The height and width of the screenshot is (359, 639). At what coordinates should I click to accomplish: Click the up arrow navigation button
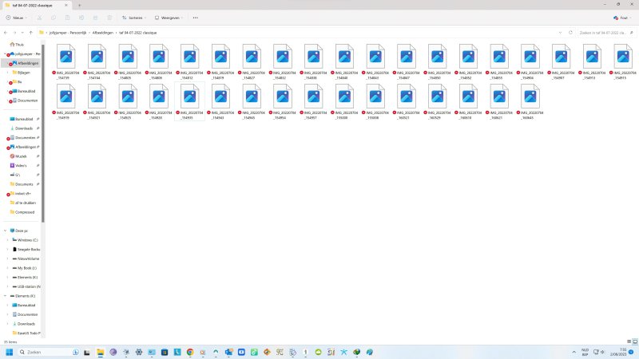[30, 32]
